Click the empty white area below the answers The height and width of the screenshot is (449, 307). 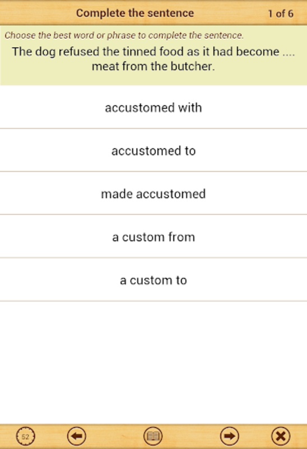[153, 362]
